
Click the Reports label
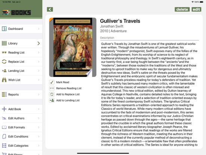click(x=13, y=94)
